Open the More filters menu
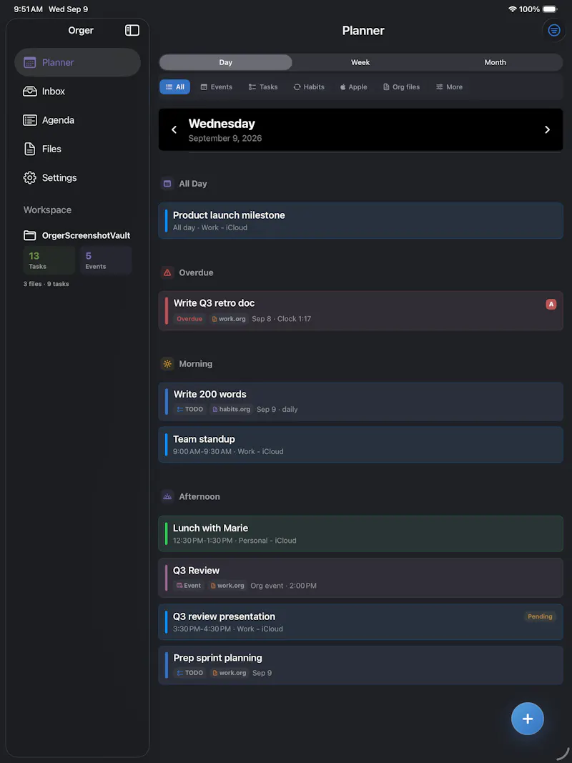 point(449,87)
